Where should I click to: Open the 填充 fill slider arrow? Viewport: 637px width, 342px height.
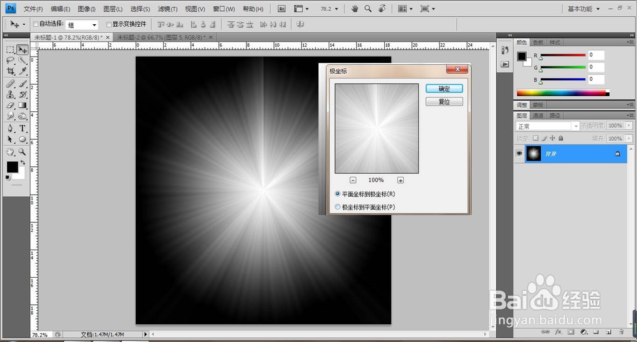629,138
